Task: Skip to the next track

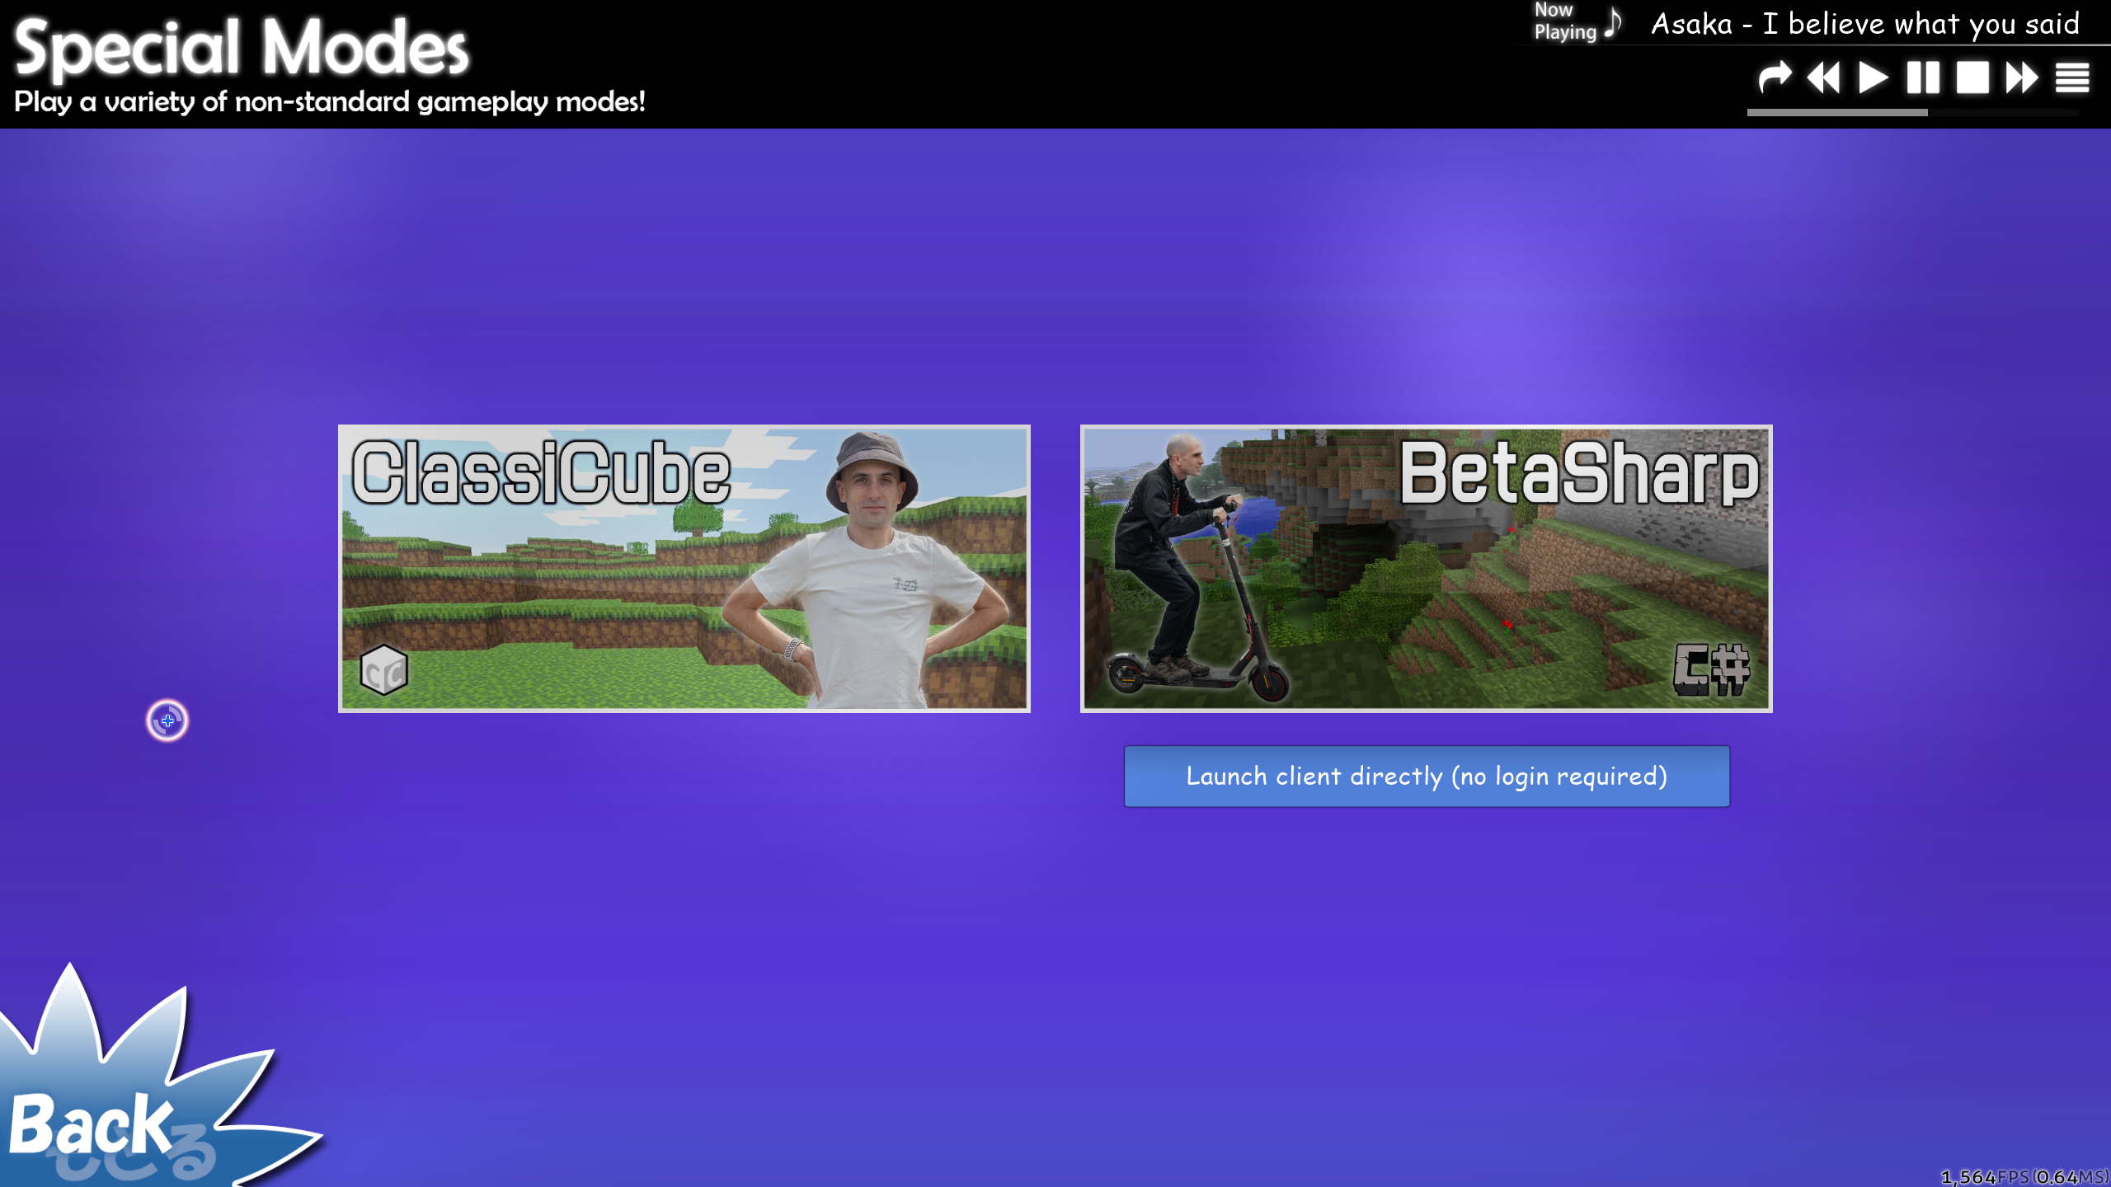Action: click(x=2022, y=77)
